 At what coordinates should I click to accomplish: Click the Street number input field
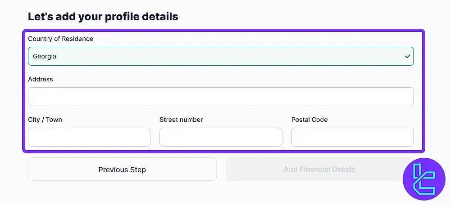(x=221, y=137)
